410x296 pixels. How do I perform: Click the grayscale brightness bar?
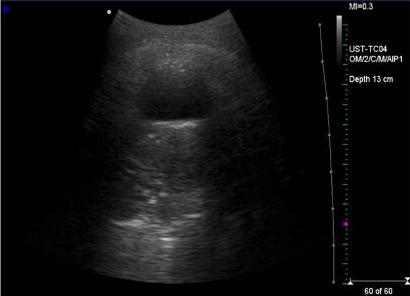click(x=339, y=40)
